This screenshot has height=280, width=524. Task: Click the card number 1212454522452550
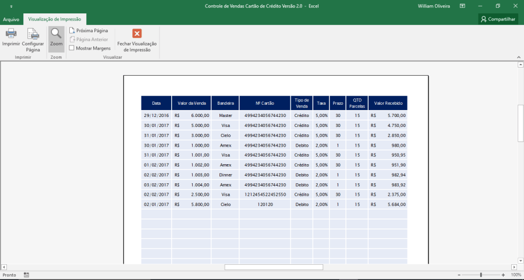(265, 194)
